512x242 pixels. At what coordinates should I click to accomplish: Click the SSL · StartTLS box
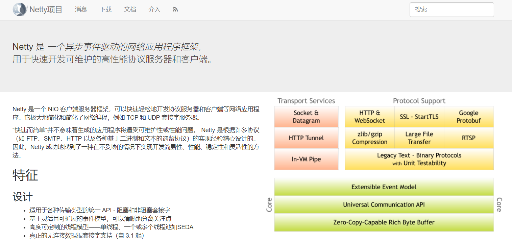pos(419,117)
